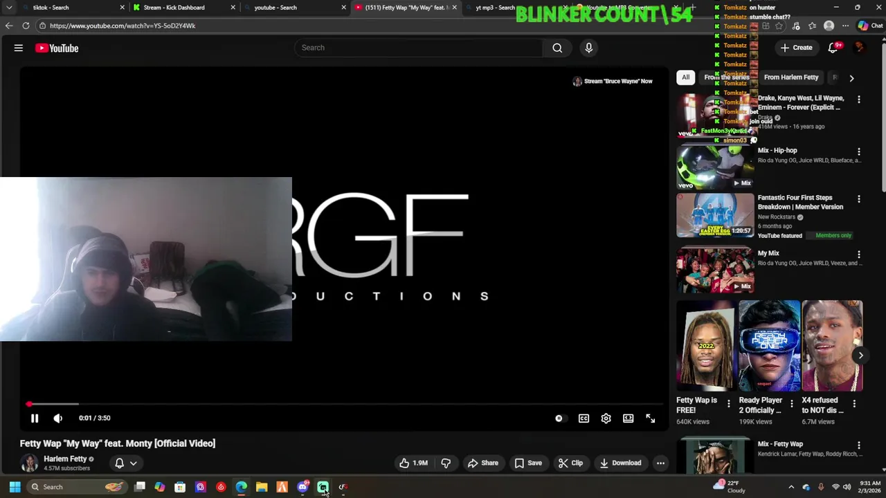Open the YouTube guide hamburger menu

point(19,48)
